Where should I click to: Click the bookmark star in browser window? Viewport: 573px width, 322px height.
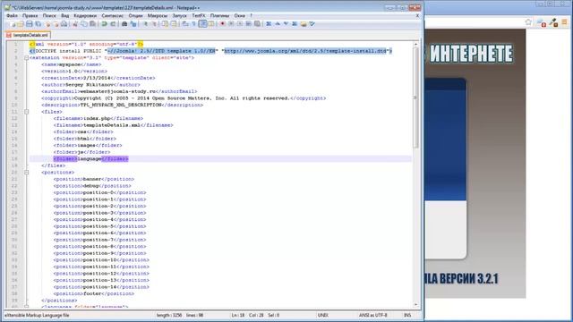pos(528,22)
